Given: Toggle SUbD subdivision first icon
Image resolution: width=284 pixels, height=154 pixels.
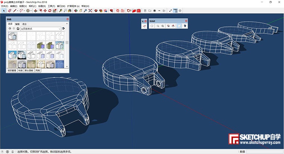Looking at the screenshot, I should 152,26.
